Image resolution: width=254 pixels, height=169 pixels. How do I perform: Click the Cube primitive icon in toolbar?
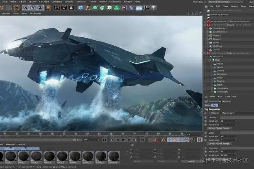(x=80, y=8)
